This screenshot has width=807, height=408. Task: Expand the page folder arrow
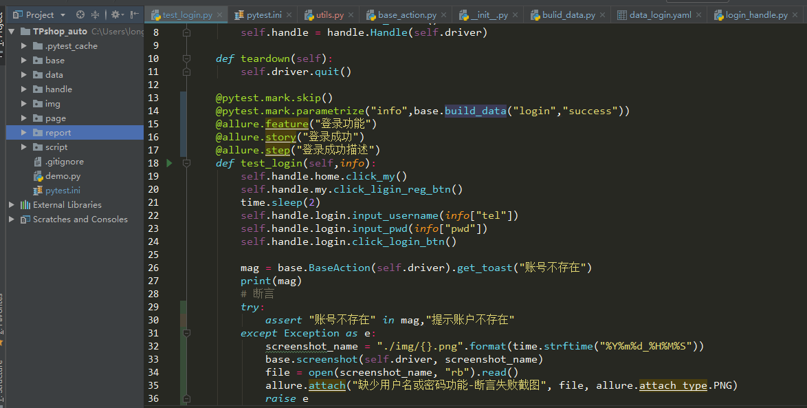pos(23,118)
